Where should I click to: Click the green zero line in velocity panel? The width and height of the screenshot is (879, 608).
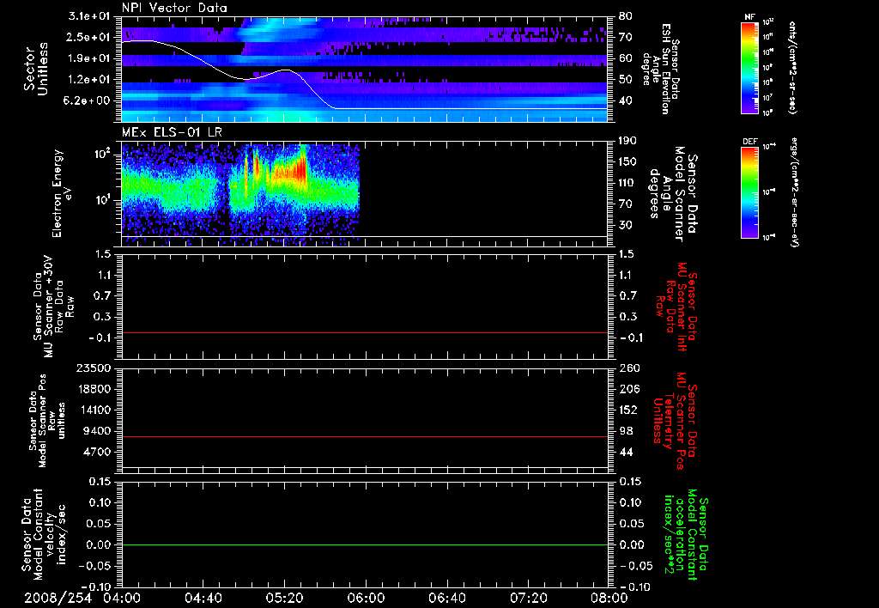tap(365, 544)
